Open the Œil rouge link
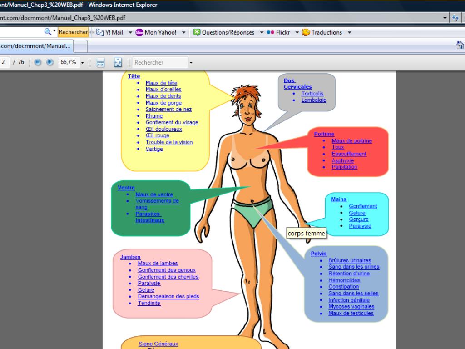The image size is (465, 349). pyautogui.click(x=157, y=135)
